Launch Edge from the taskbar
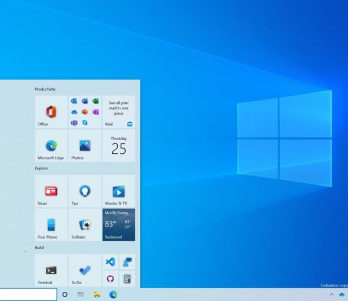This screenshot has width=348, height=301. pyautogui.click(x=113, y=294)
